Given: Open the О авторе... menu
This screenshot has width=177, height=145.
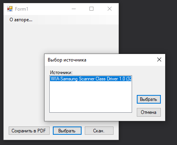Looking at the screenshot, I should click(x=21, y=20).
